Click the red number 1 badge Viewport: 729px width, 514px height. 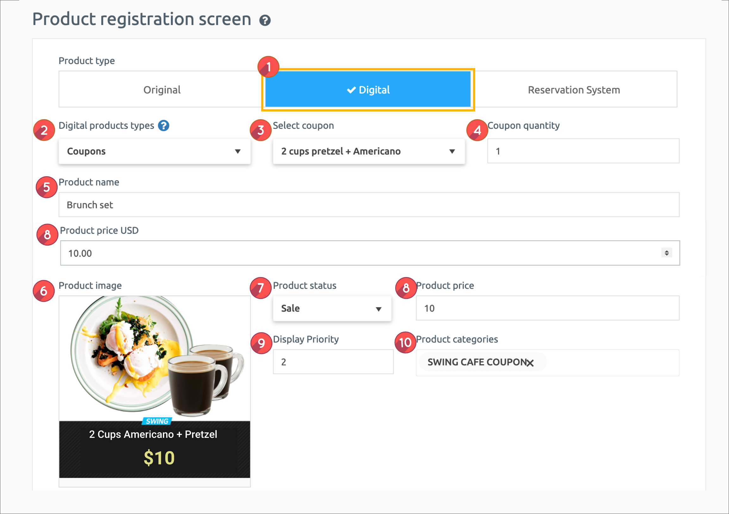268,67
